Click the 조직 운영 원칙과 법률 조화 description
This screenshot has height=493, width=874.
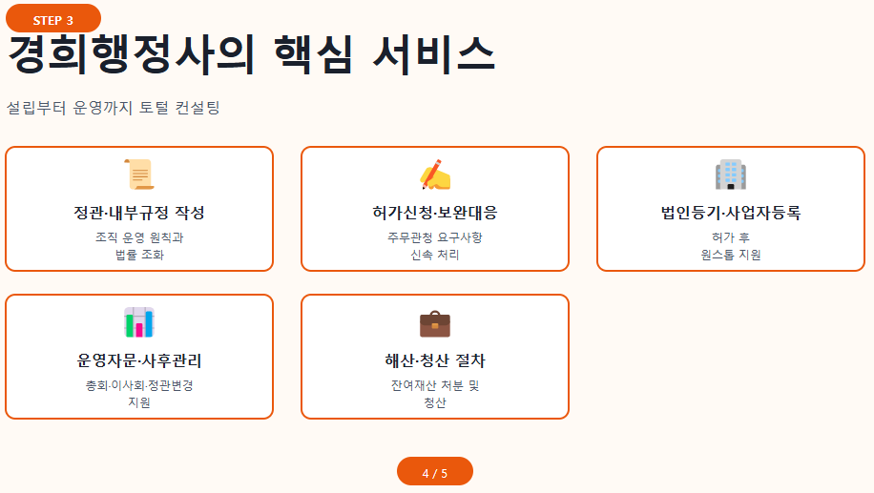[x=139, y=246]
